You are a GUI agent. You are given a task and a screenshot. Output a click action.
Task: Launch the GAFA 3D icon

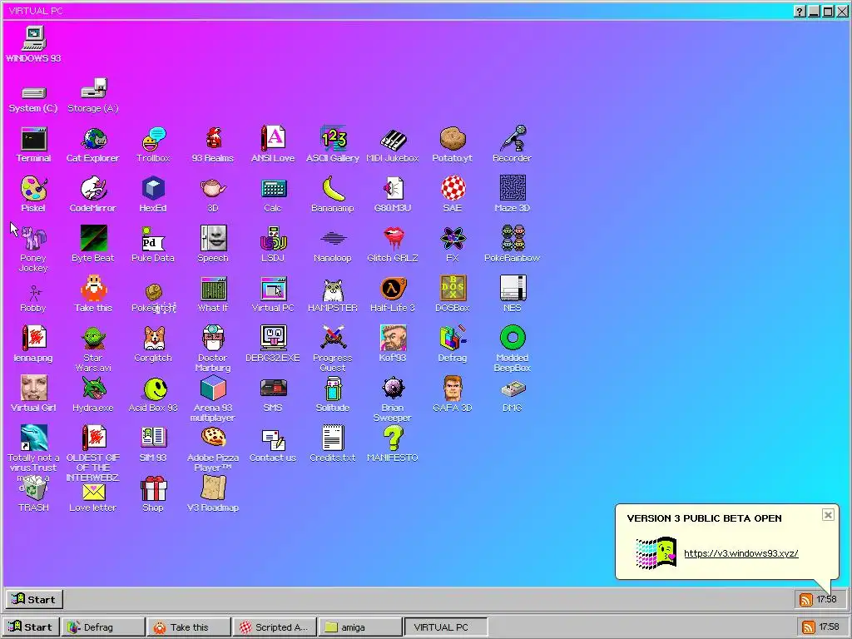pyautogui.click(x=452, y=394)
